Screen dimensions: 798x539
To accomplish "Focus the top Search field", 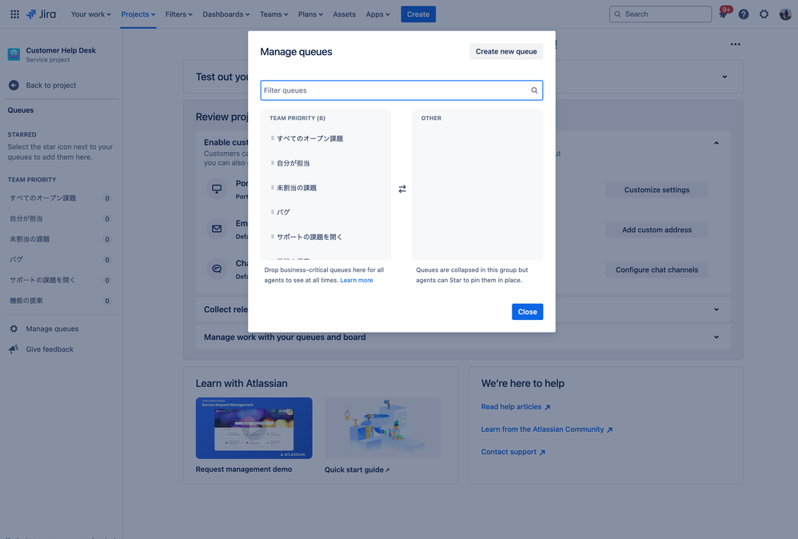I will point(660,14).
